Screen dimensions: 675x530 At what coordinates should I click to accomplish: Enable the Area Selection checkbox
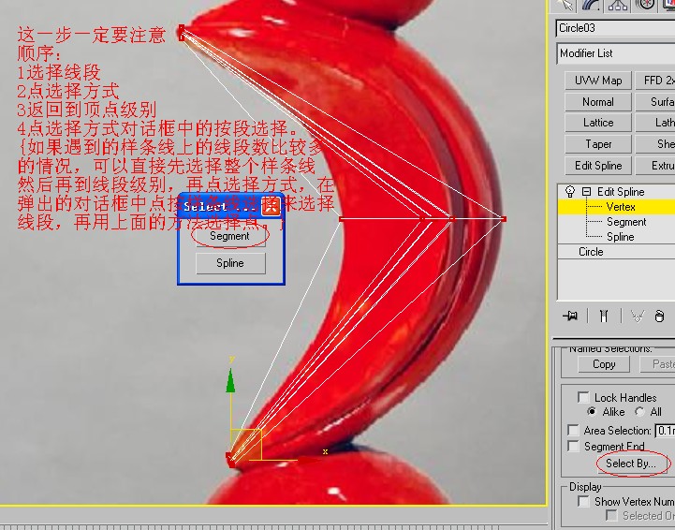(x=573, y=430)
